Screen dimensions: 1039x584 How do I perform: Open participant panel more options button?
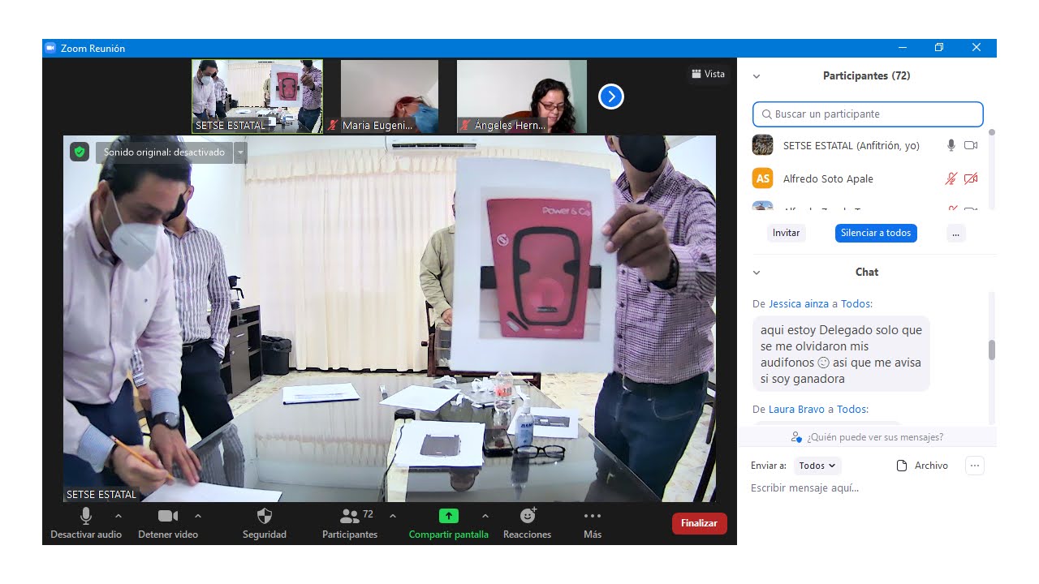tap(955, 233)
